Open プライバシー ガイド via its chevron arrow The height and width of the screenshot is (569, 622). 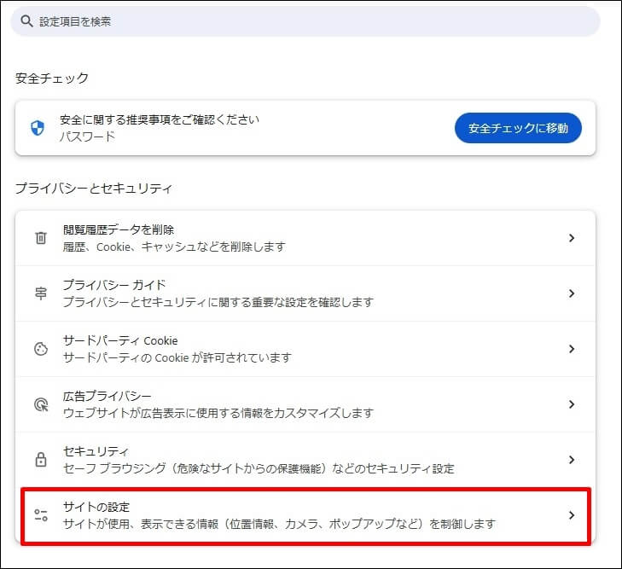(572, 293)
